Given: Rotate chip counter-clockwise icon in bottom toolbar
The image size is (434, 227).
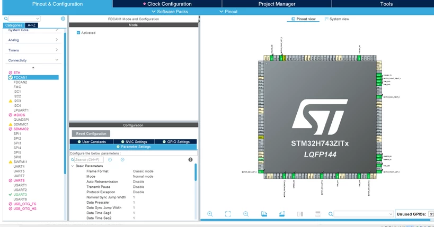Looking at the screenshot, I should click(282, 214).
